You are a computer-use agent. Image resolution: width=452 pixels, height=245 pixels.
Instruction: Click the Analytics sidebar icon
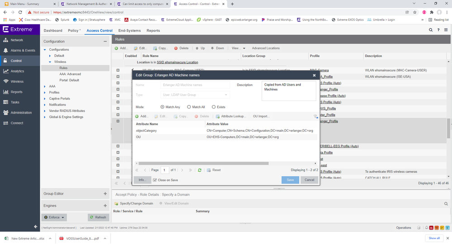(6, 71)
